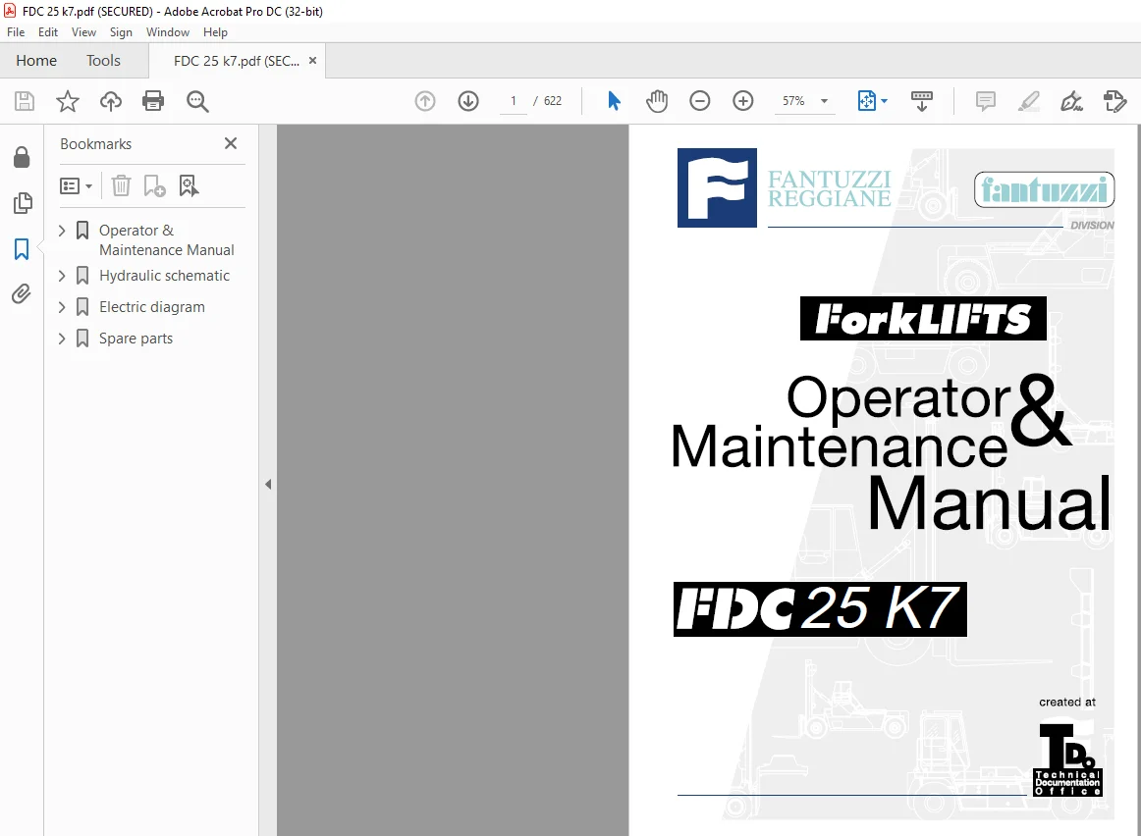
Task: Expand Spare parts bookmark
Action: 62,339
